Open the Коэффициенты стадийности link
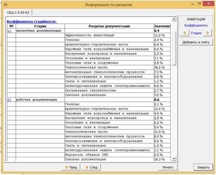 (32, 21)
